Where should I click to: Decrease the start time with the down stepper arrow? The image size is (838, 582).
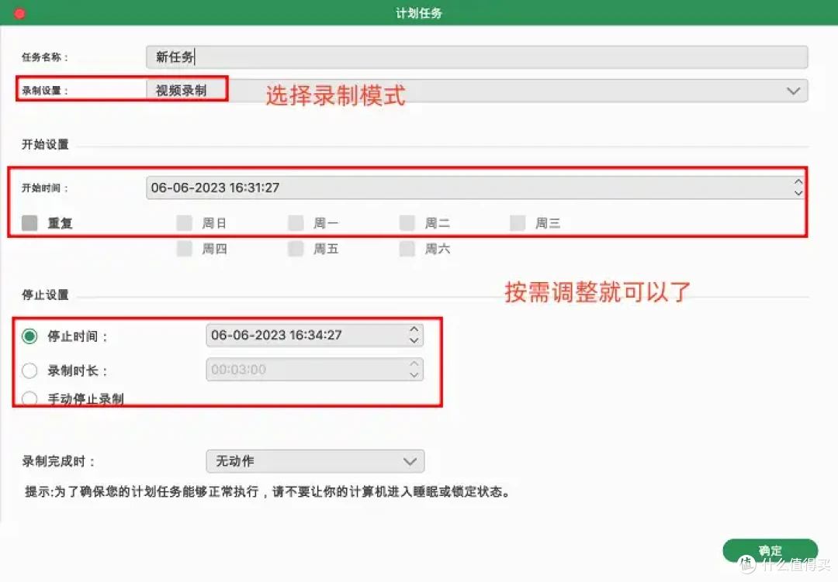[x=798, y=193]
